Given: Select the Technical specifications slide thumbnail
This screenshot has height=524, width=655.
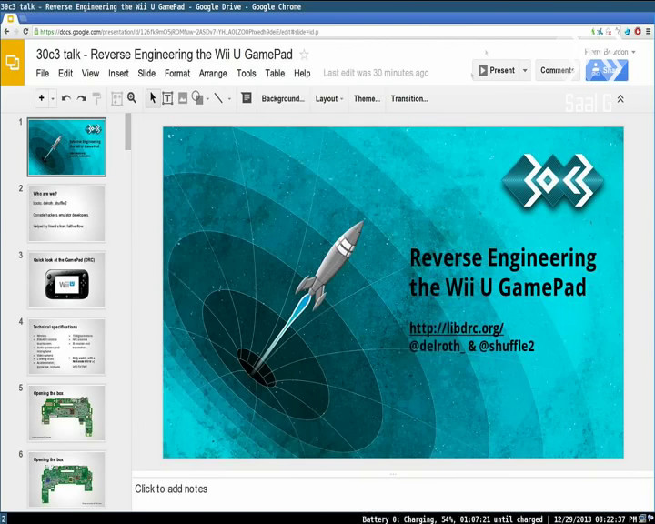Looking at the screenshot, I should 66,346.
